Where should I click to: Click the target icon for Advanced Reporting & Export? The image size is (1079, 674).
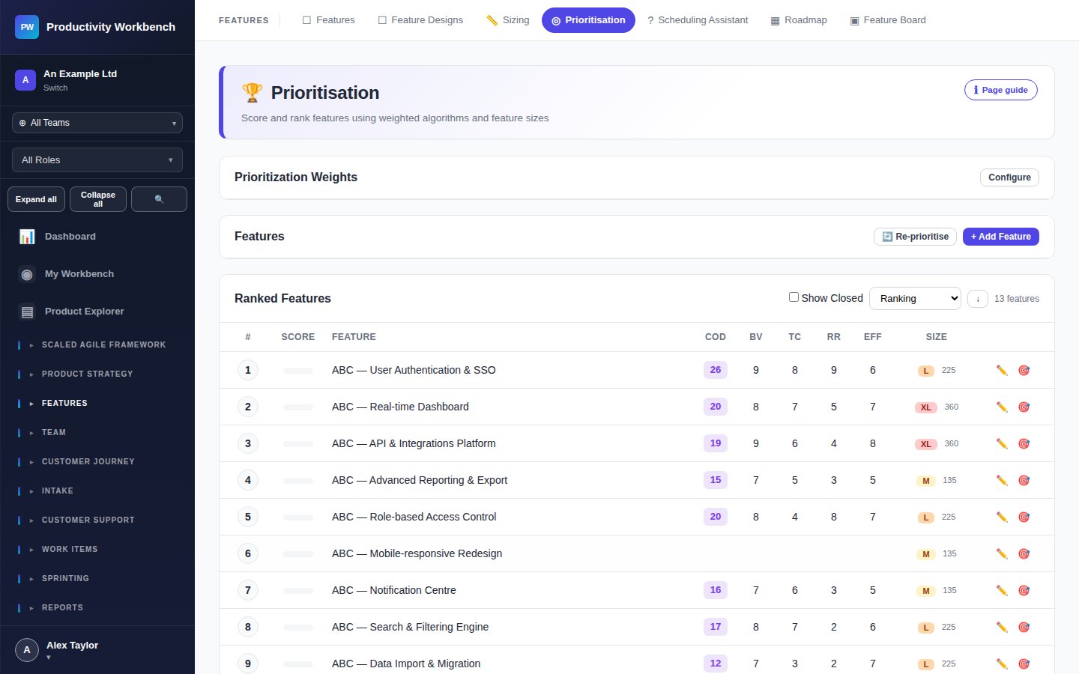pos(1024,480)
